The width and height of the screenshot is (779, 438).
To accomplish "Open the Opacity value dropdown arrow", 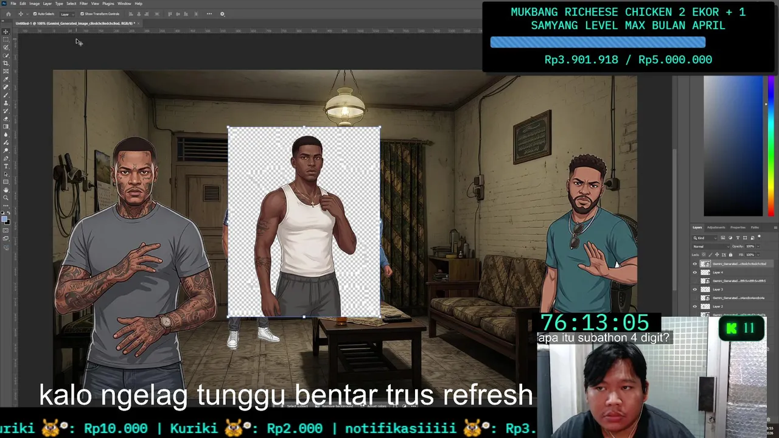I will pyautogui.click(x=758, y=246).
